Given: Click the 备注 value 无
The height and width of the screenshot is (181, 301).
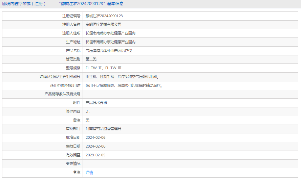Looking at the screenshot, I should point(87,120).
